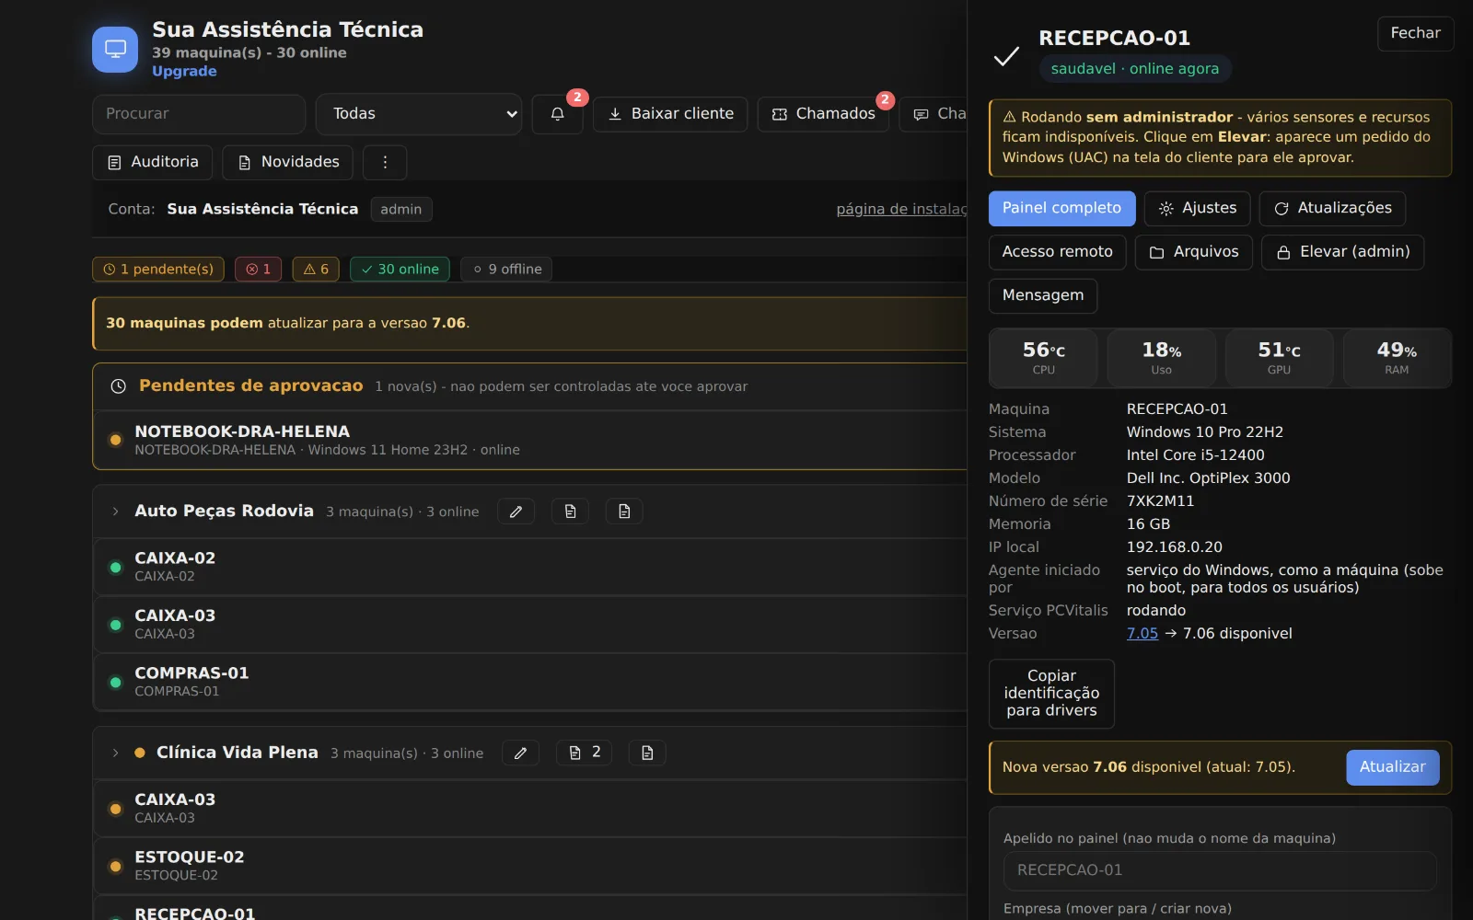This screenshot has width=1473, height=920.
Task: Filter by 1 pendente(s) chip
Action: point(158,269)
